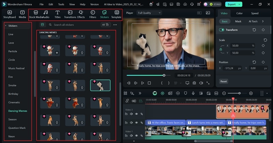
Task: Open the Titles tab
Action: [57, 14]
